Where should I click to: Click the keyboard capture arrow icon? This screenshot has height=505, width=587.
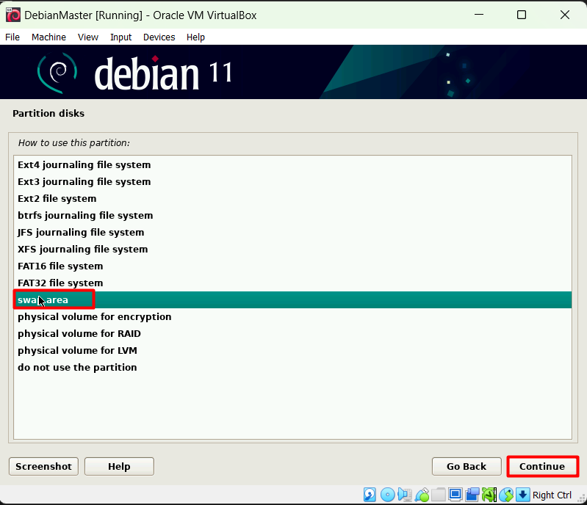coord(523,495)
